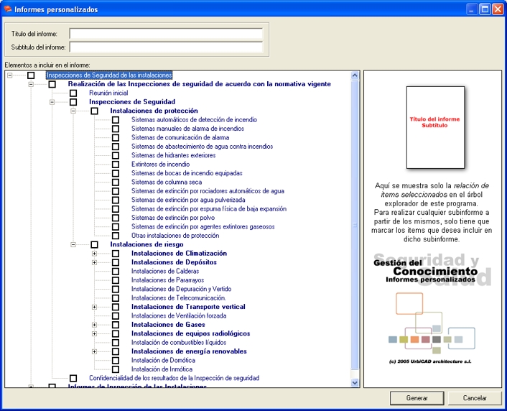Check 'Confidencialidad de los resultados' checkbox

[x=73, y=378]
